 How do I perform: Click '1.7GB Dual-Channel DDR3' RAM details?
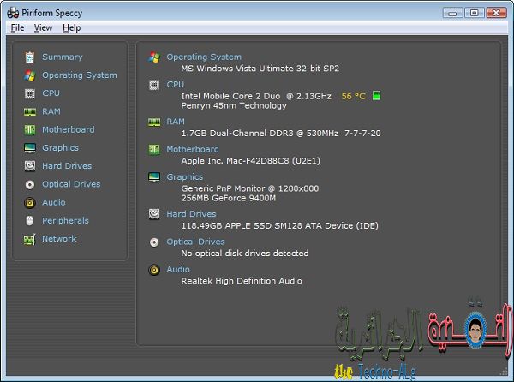tap(281, 134)
